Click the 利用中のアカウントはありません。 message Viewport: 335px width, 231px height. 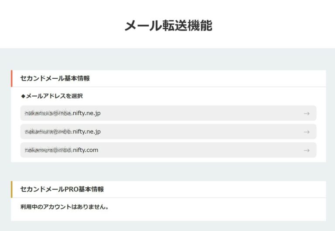pos(65,207)
